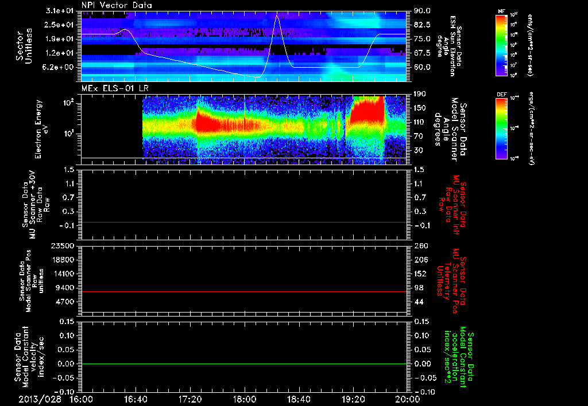Click the "82.5" sun elevation tick
Image resolution: width=588 pixels, height=406 pixels.
(422, 25)
